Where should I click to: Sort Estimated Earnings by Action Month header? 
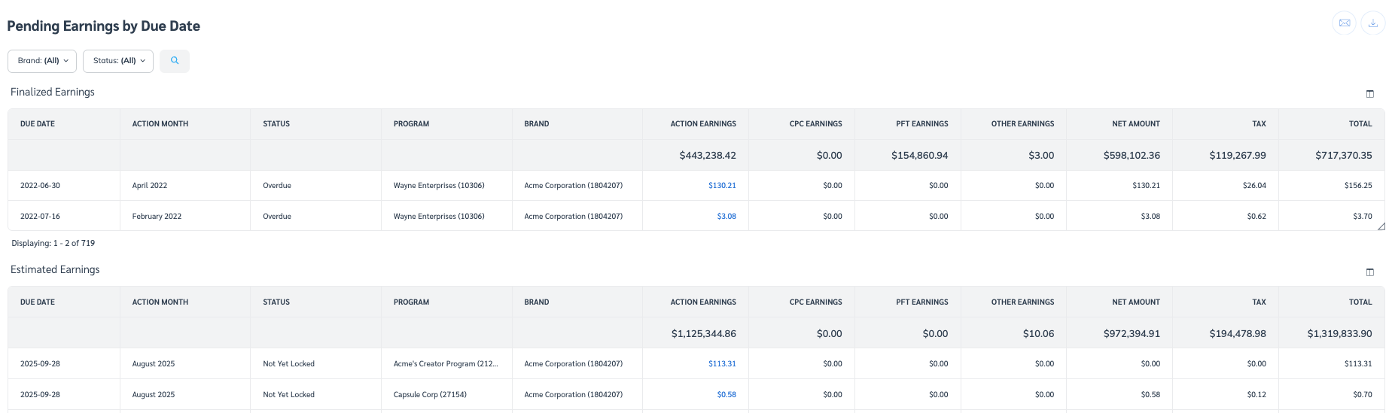[160, 302]
